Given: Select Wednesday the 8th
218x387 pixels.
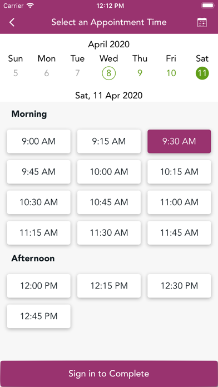Looking at the screenshot, I should 108,73.
